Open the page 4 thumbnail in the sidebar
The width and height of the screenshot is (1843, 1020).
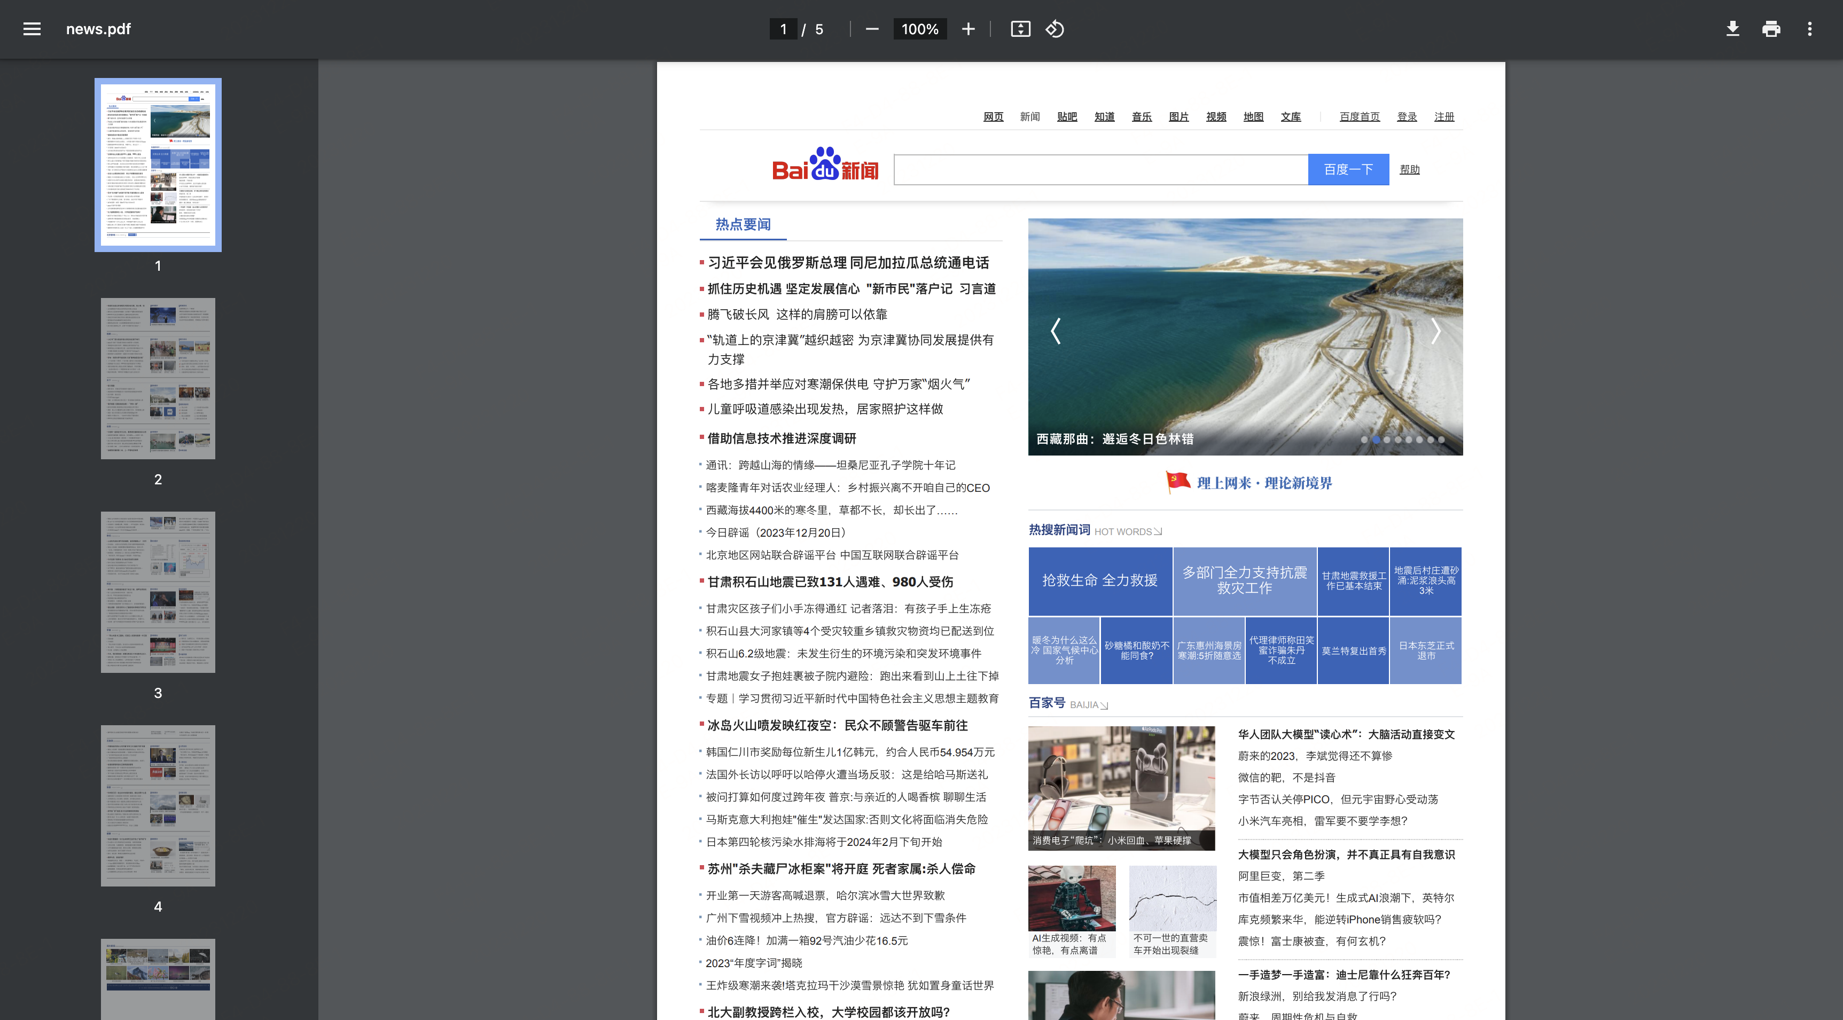coord(158,805)
